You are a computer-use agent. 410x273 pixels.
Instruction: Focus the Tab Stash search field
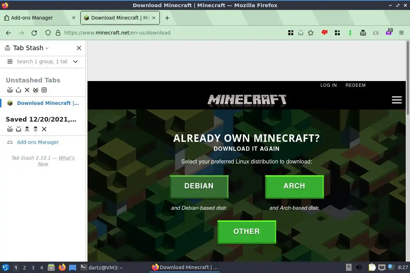click(42, 61)
